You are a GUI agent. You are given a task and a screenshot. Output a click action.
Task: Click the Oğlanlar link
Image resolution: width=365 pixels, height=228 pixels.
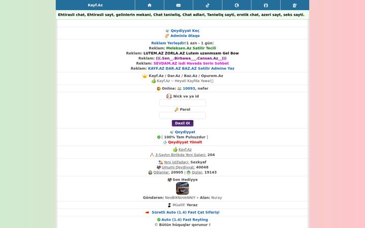(161, 172)
